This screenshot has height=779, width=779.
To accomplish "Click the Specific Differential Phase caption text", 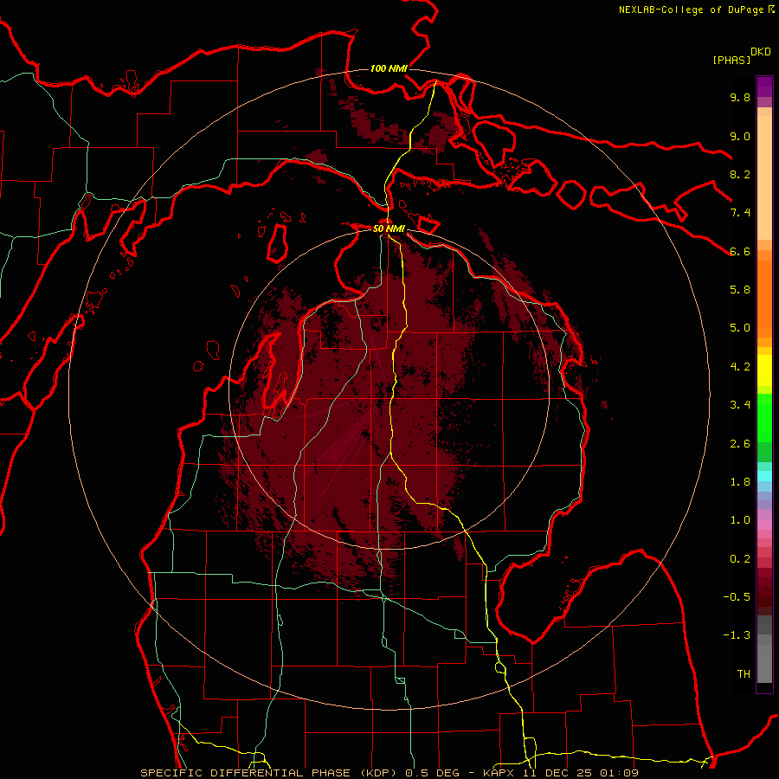I will [389, 773].
